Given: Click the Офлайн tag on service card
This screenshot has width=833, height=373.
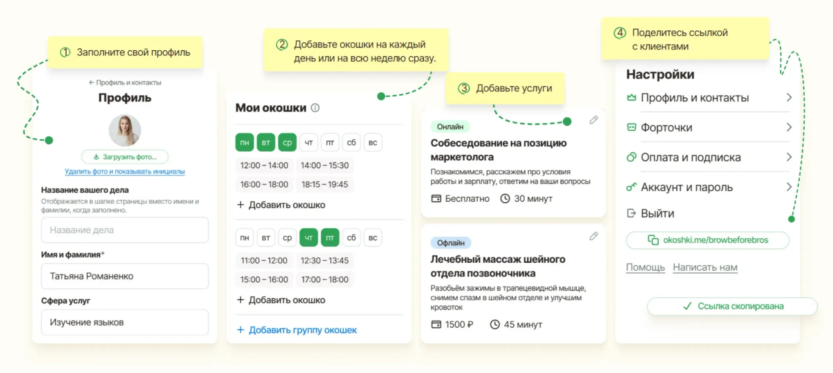Looking at the screenshot, I should tap(451, 242).
